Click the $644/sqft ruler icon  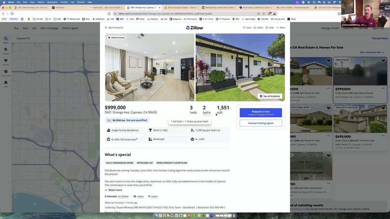coord(150,139)
